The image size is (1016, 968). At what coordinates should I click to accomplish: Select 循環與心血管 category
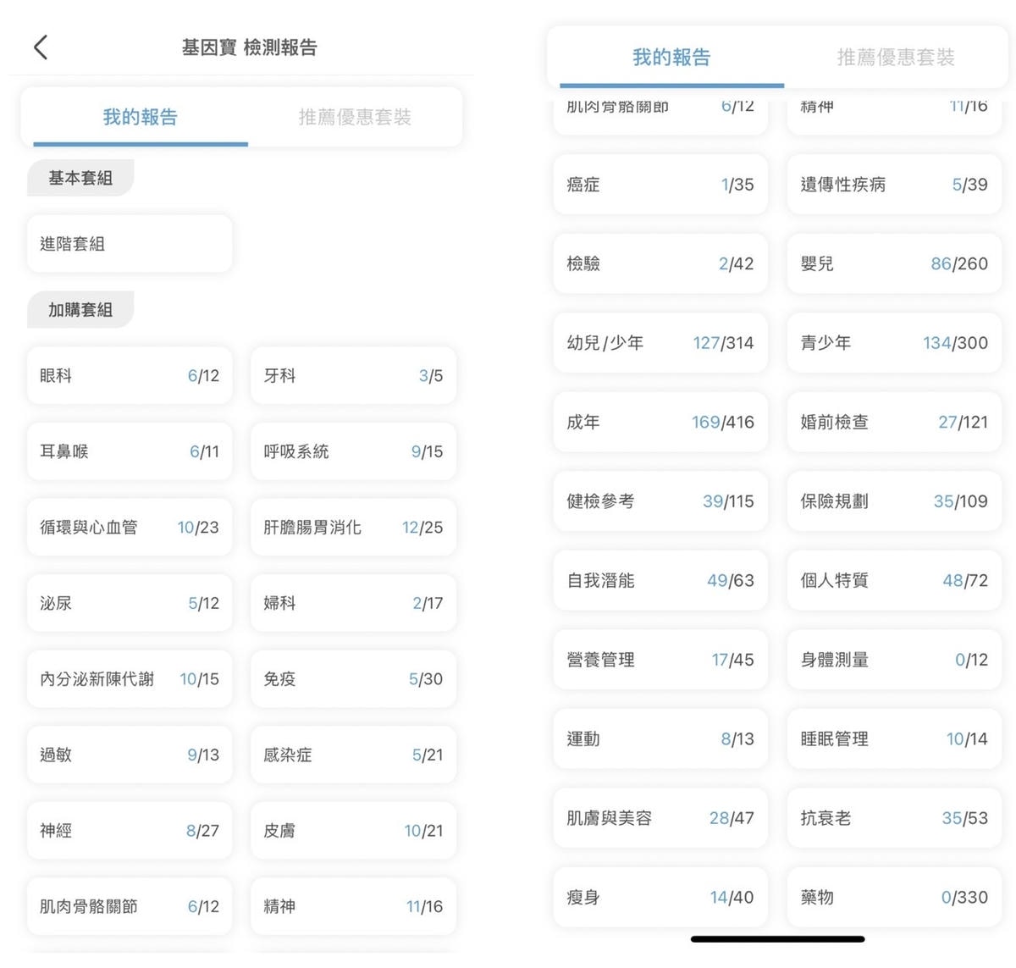pos(130,527)
